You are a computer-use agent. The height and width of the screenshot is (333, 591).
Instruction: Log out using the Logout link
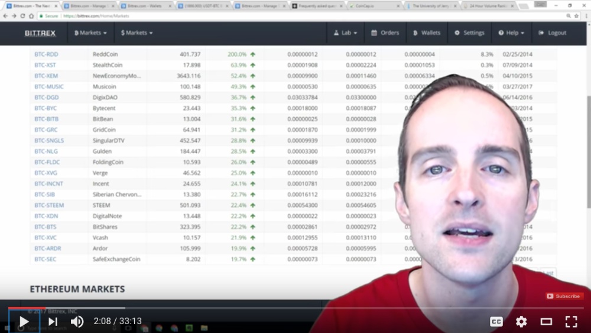pyautogui.click(x=552, y=33)
